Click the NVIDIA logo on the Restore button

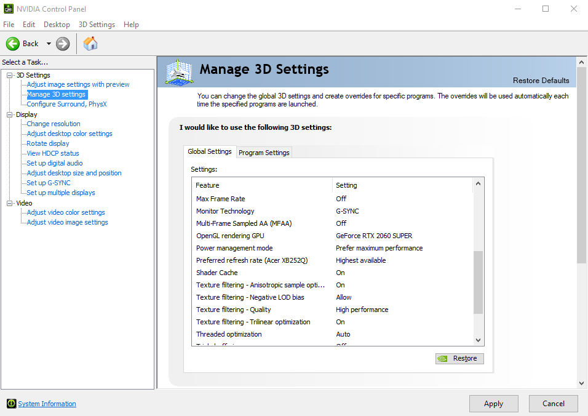click(x=442, y=359)
